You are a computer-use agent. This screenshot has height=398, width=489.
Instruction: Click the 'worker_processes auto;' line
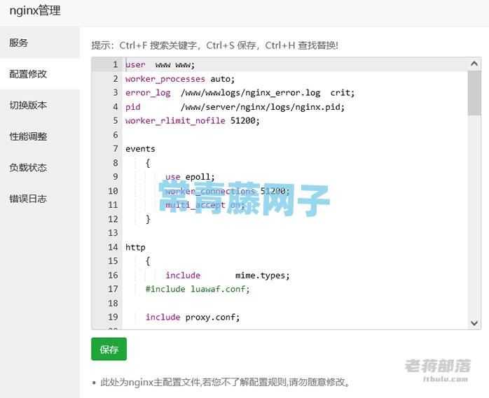pos(180,79)
